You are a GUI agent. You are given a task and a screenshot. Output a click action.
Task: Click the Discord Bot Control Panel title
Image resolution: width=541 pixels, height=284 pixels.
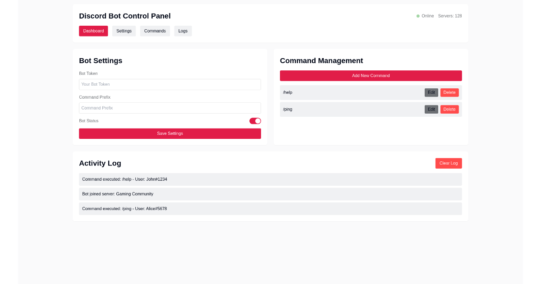click(x=125, y=16)
